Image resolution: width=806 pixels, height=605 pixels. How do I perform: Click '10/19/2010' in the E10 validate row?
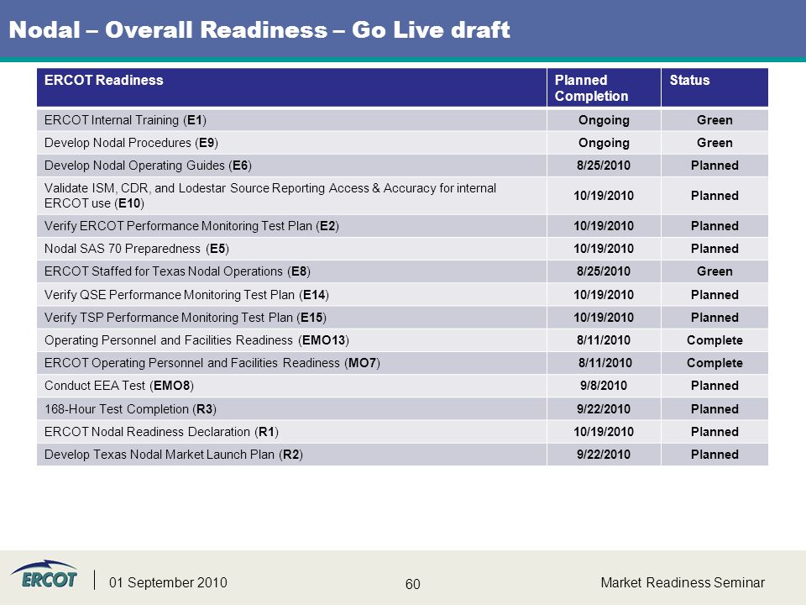[604, 196]
